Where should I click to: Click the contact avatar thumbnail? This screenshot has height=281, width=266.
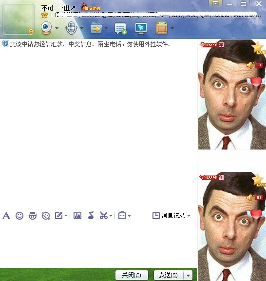(x=19, y=19)
